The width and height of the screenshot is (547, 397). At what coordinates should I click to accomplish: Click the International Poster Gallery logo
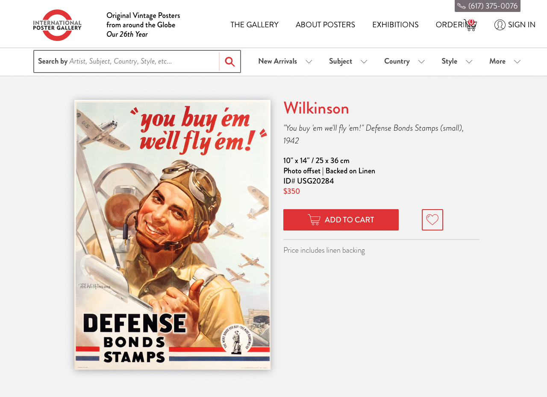[57, 25]
